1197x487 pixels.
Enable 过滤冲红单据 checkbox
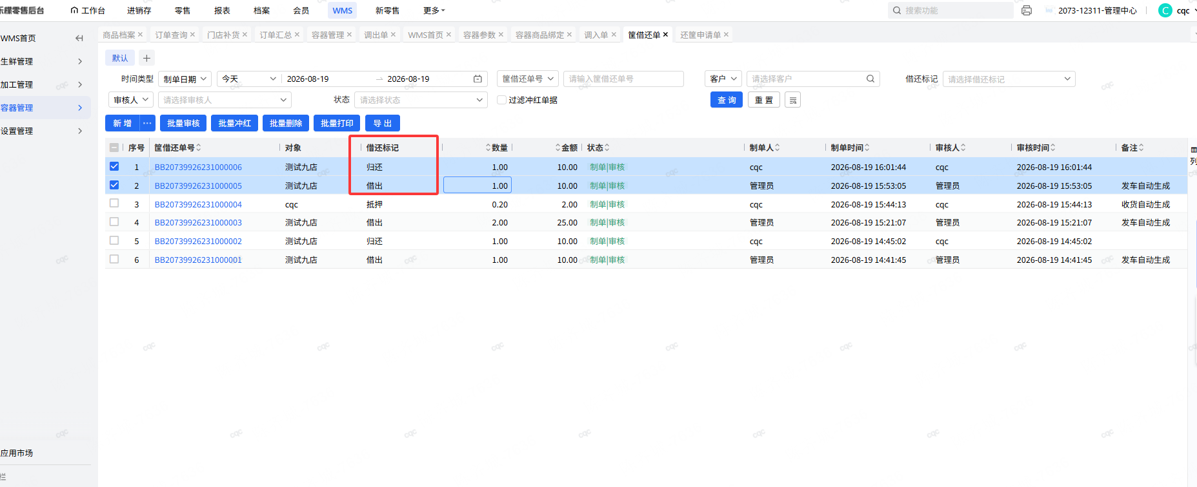tap(501, 100)
